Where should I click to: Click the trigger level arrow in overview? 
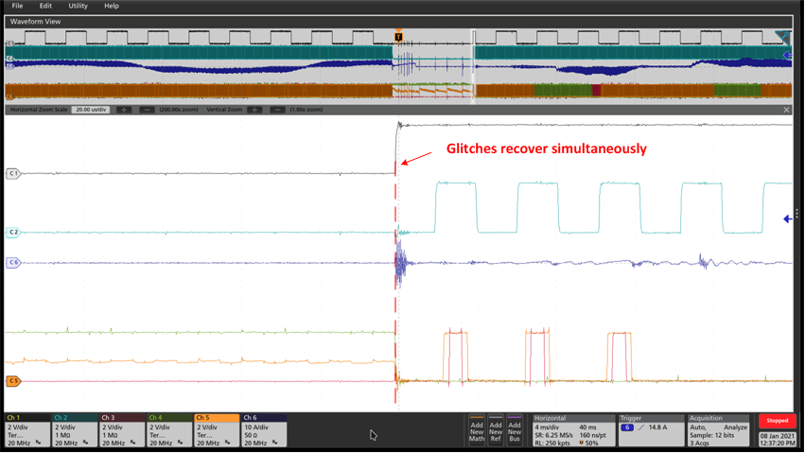pos(787,55)
